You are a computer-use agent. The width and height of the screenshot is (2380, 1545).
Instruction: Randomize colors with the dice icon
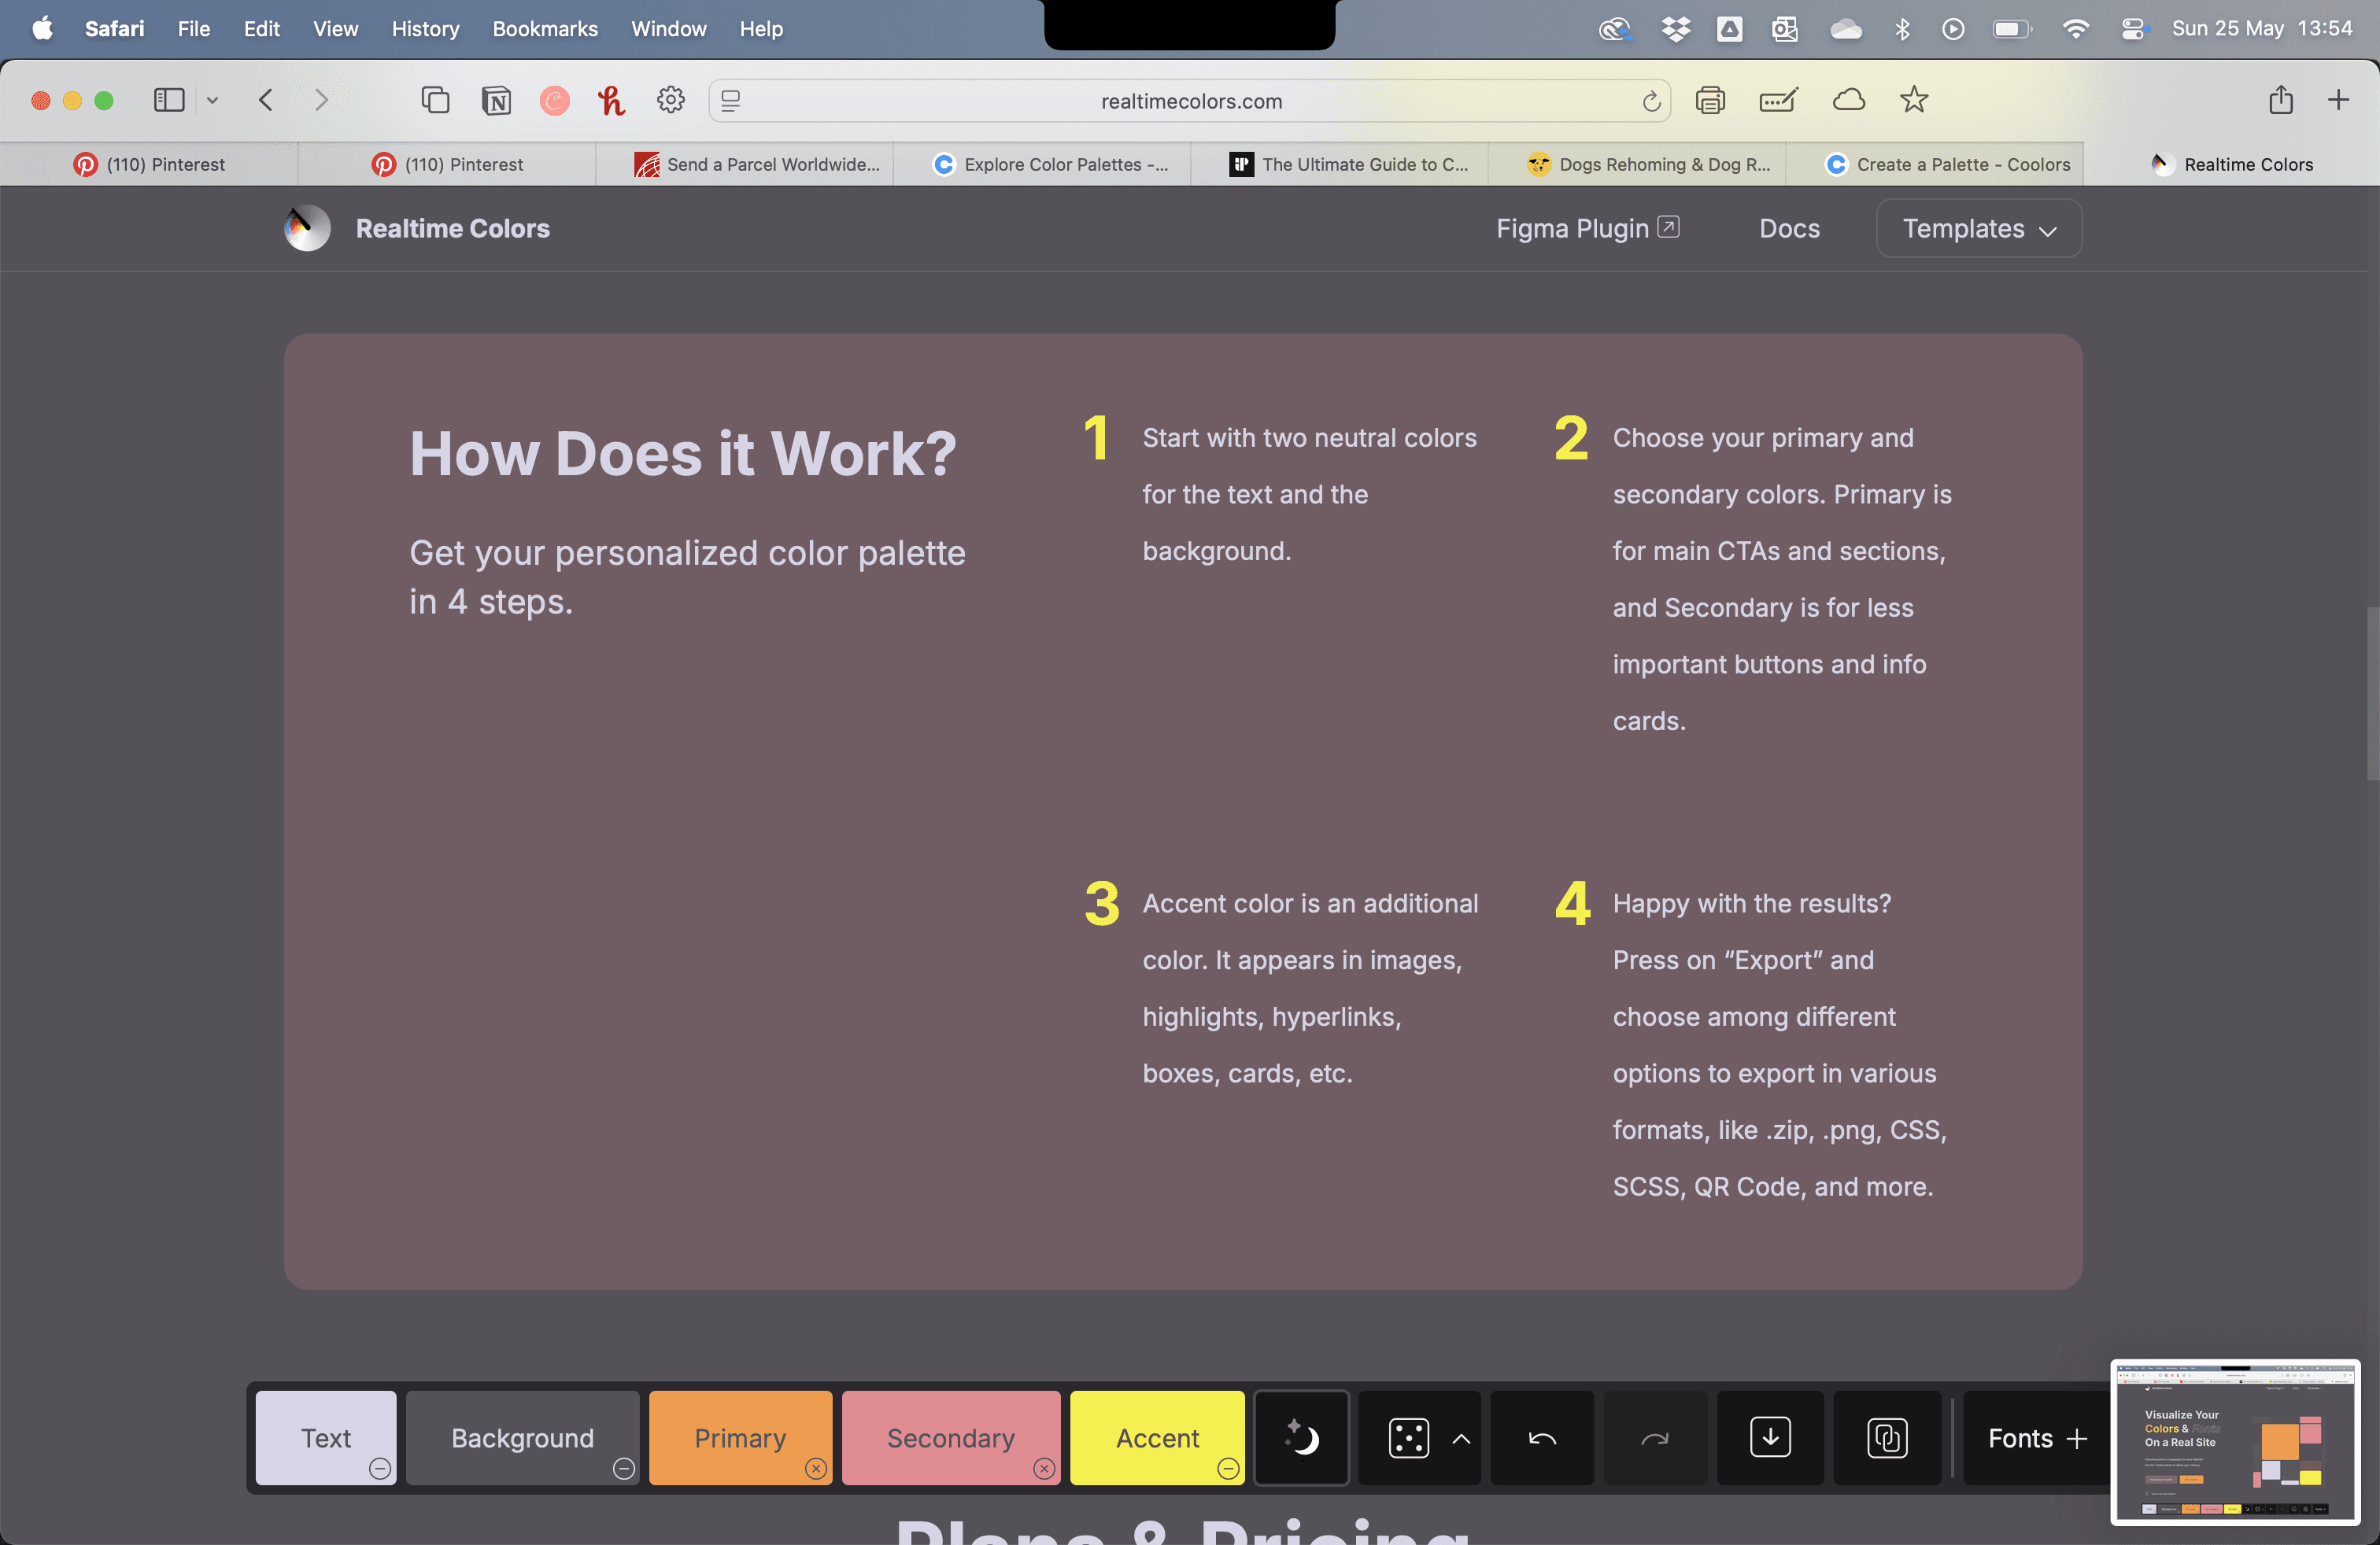1408,1438
